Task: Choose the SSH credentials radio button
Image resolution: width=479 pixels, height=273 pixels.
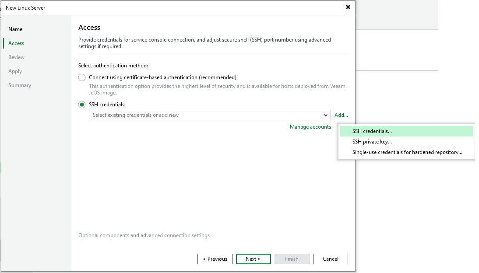Action: click(82, 105)
